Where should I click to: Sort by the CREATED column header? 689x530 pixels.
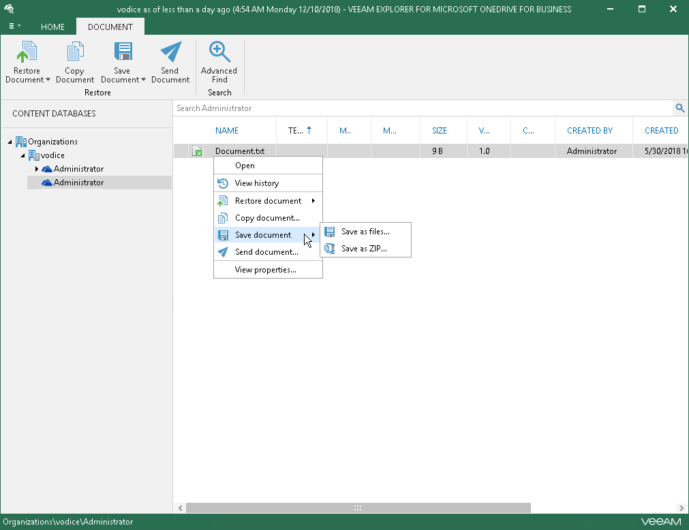point(661,130)
